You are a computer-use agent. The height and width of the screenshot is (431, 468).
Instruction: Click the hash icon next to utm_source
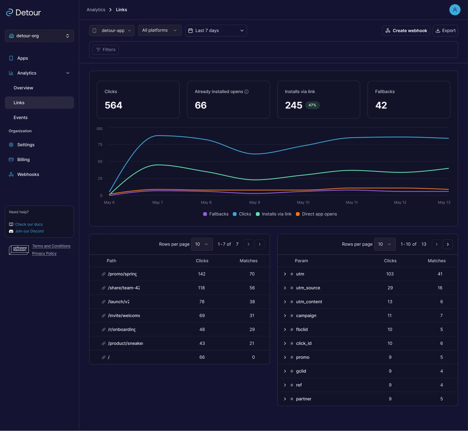(292, 288)
